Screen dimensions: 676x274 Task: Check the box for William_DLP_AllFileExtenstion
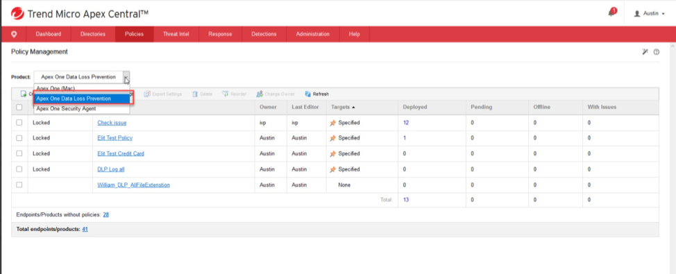pyautogui.click(x=19, y=185)
